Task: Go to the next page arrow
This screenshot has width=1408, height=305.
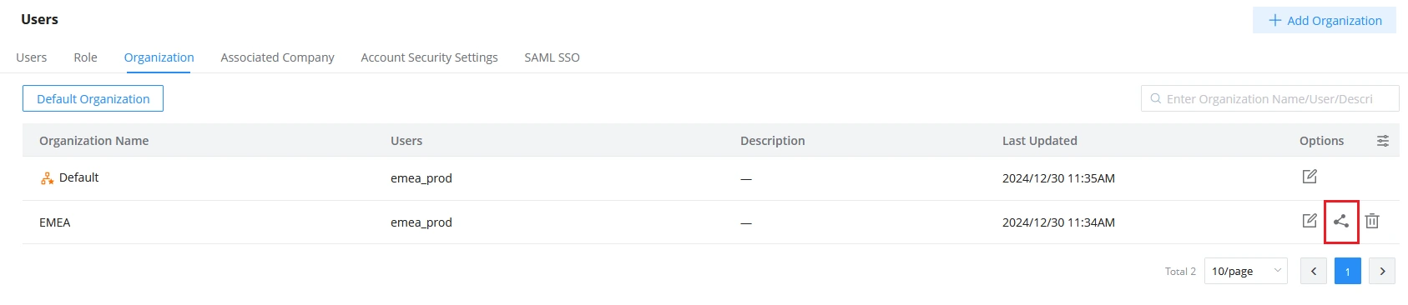Action: pos(1382,271)
